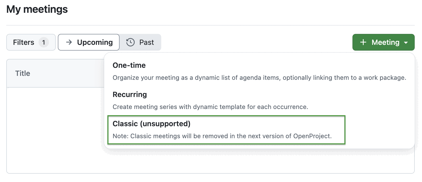Click the arrow icon on the Upcoming button
The width and height of the screenshot is (422, 182).
69,42
